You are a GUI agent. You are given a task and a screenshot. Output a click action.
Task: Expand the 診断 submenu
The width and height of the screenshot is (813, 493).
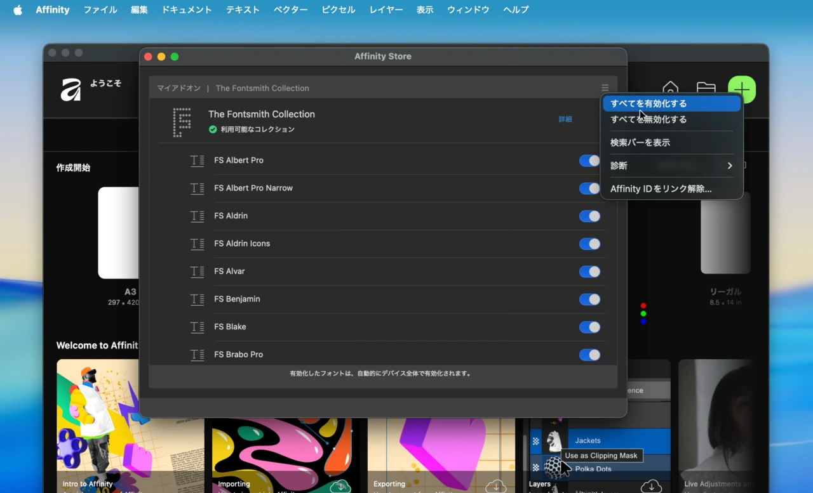tap(671, 166)
